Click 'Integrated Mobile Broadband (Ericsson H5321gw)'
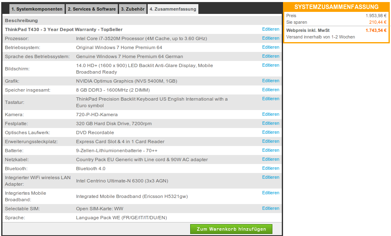Screen dimensions: 391x236 point(132,196)
